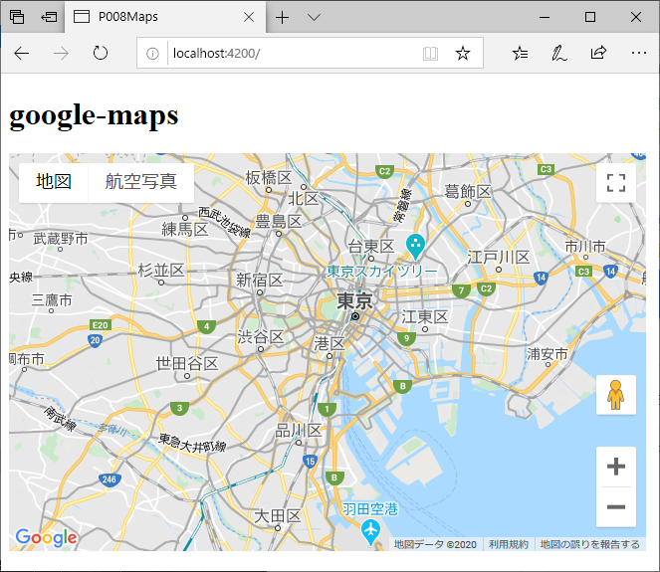Open a new tab with plus icon

(x=282, y=17)
